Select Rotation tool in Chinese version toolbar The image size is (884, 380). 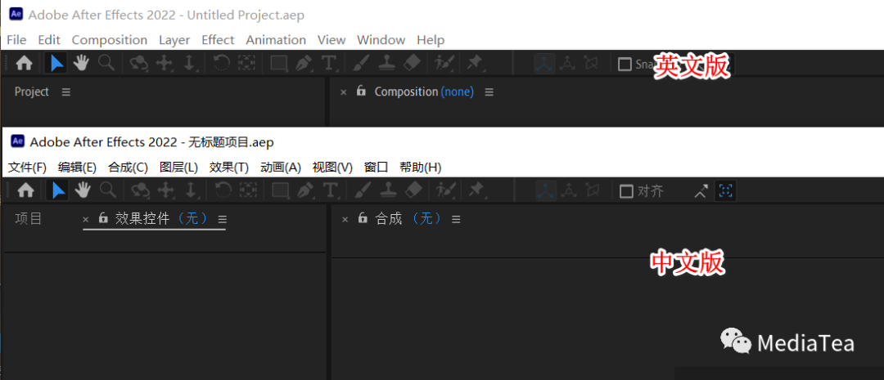coord(222,191)
